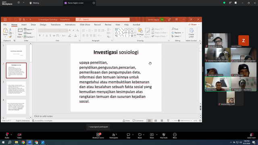Adjust the PowerPoint zoom slider
The height and width of the screenshot is (145, 258).
179,121
